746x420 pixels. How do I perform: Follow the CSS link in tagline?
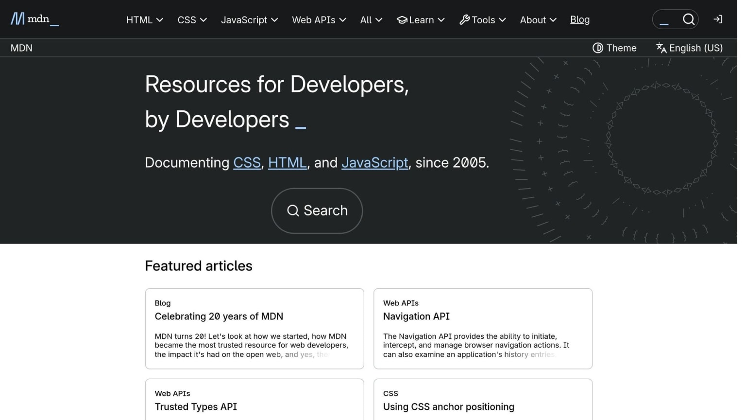pos(247,162)
